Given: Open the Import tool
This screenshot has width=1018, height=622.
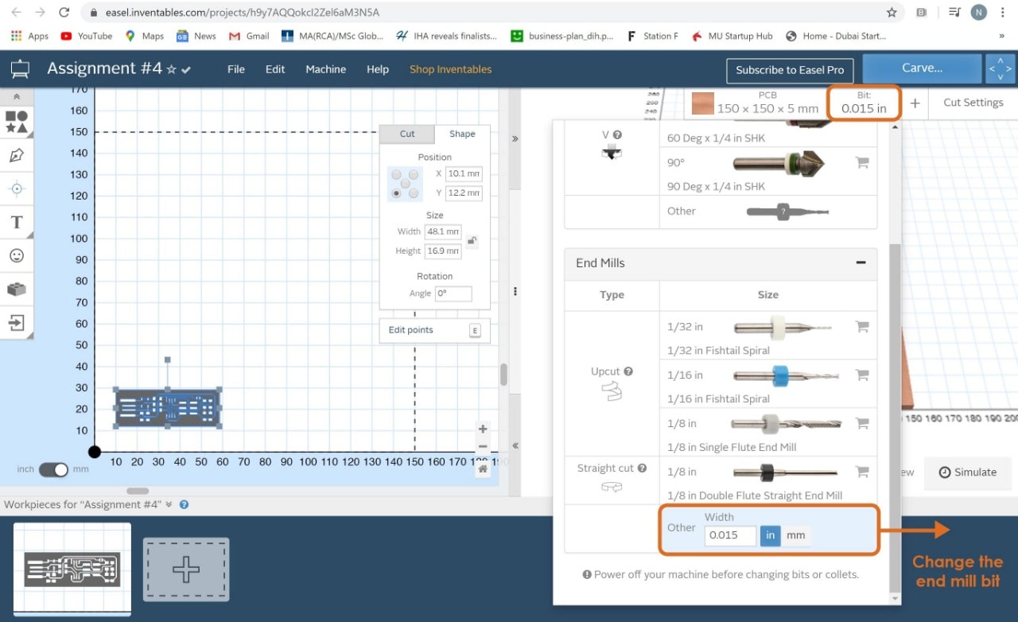Looking at the screenshot, I should click(17, 323).
